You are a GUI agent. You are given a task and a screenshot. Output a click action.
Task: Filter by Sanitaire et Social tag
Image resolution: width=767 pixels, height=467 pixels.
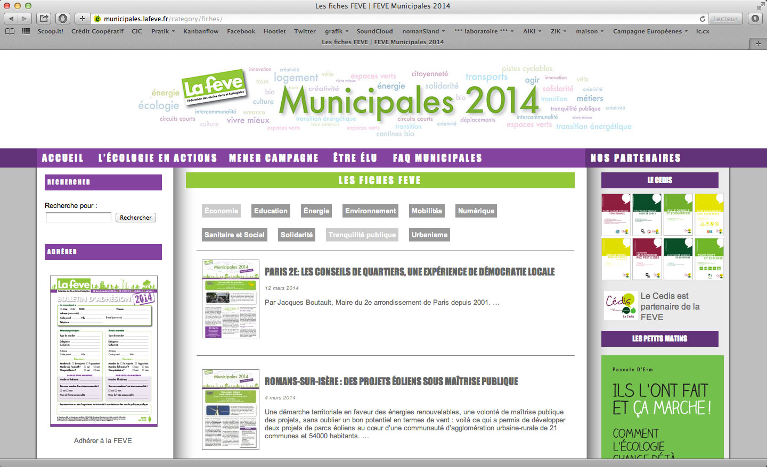click(x=234, y=235)
